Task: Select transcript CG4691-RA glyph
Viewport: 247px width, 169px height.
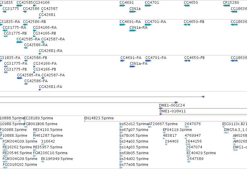Action: (x=122, y=25)
